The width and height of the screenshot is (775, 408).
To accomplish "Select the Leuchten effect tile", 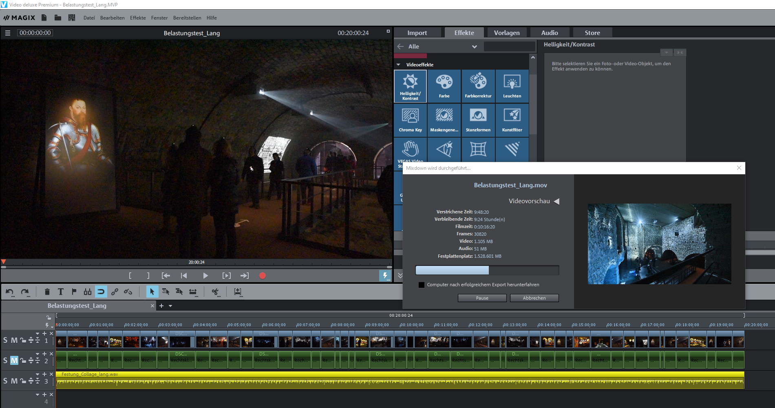I will click(x=512, y=86).
